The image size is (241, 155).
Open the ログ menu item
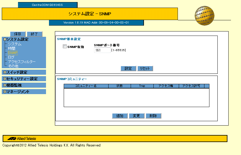11,57
